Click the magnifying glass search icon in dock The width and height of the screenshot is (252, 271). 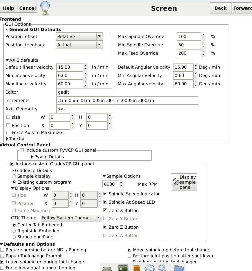coord(162,268)
